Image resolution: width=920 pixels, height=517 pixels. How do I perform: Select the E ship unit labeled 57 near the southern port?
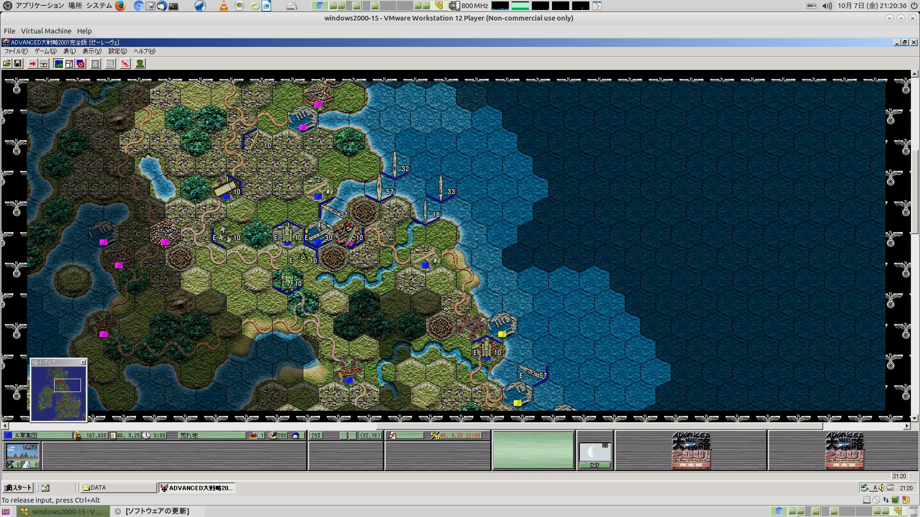532,372
